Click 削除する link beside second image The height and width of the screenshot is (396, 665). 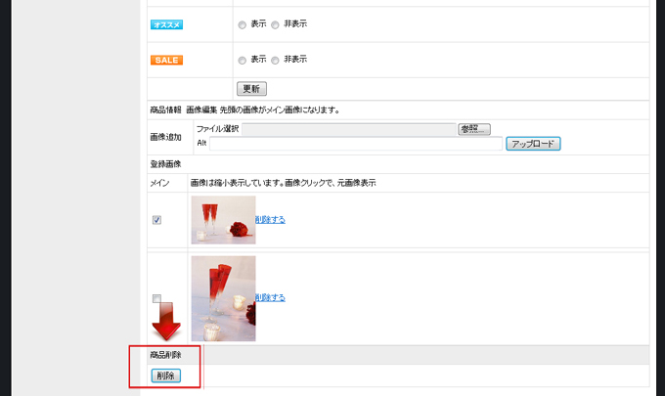pyautogui.click(x=271, y=297)
